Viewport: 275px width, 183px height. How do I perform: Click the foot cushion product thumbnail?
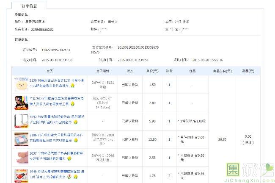(21, 157)
